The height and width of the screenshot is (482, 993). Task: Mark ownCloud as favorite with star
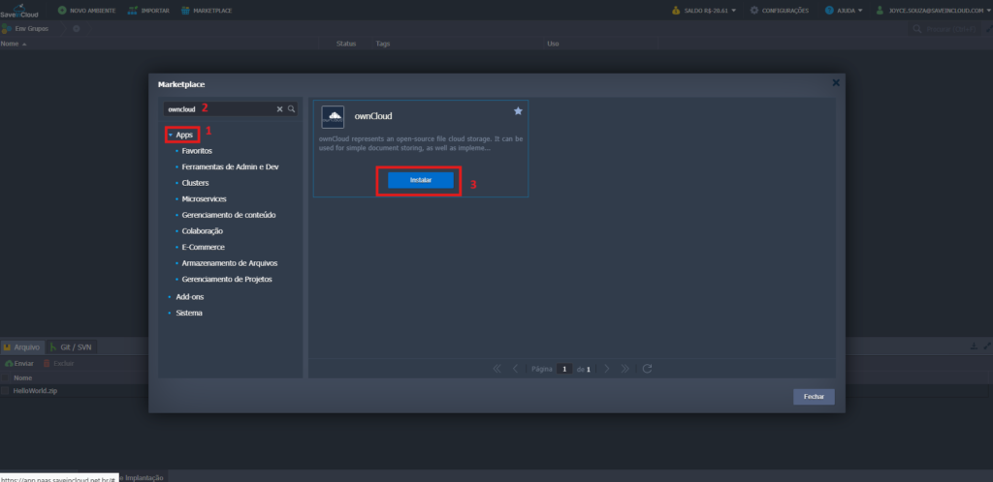518,111
